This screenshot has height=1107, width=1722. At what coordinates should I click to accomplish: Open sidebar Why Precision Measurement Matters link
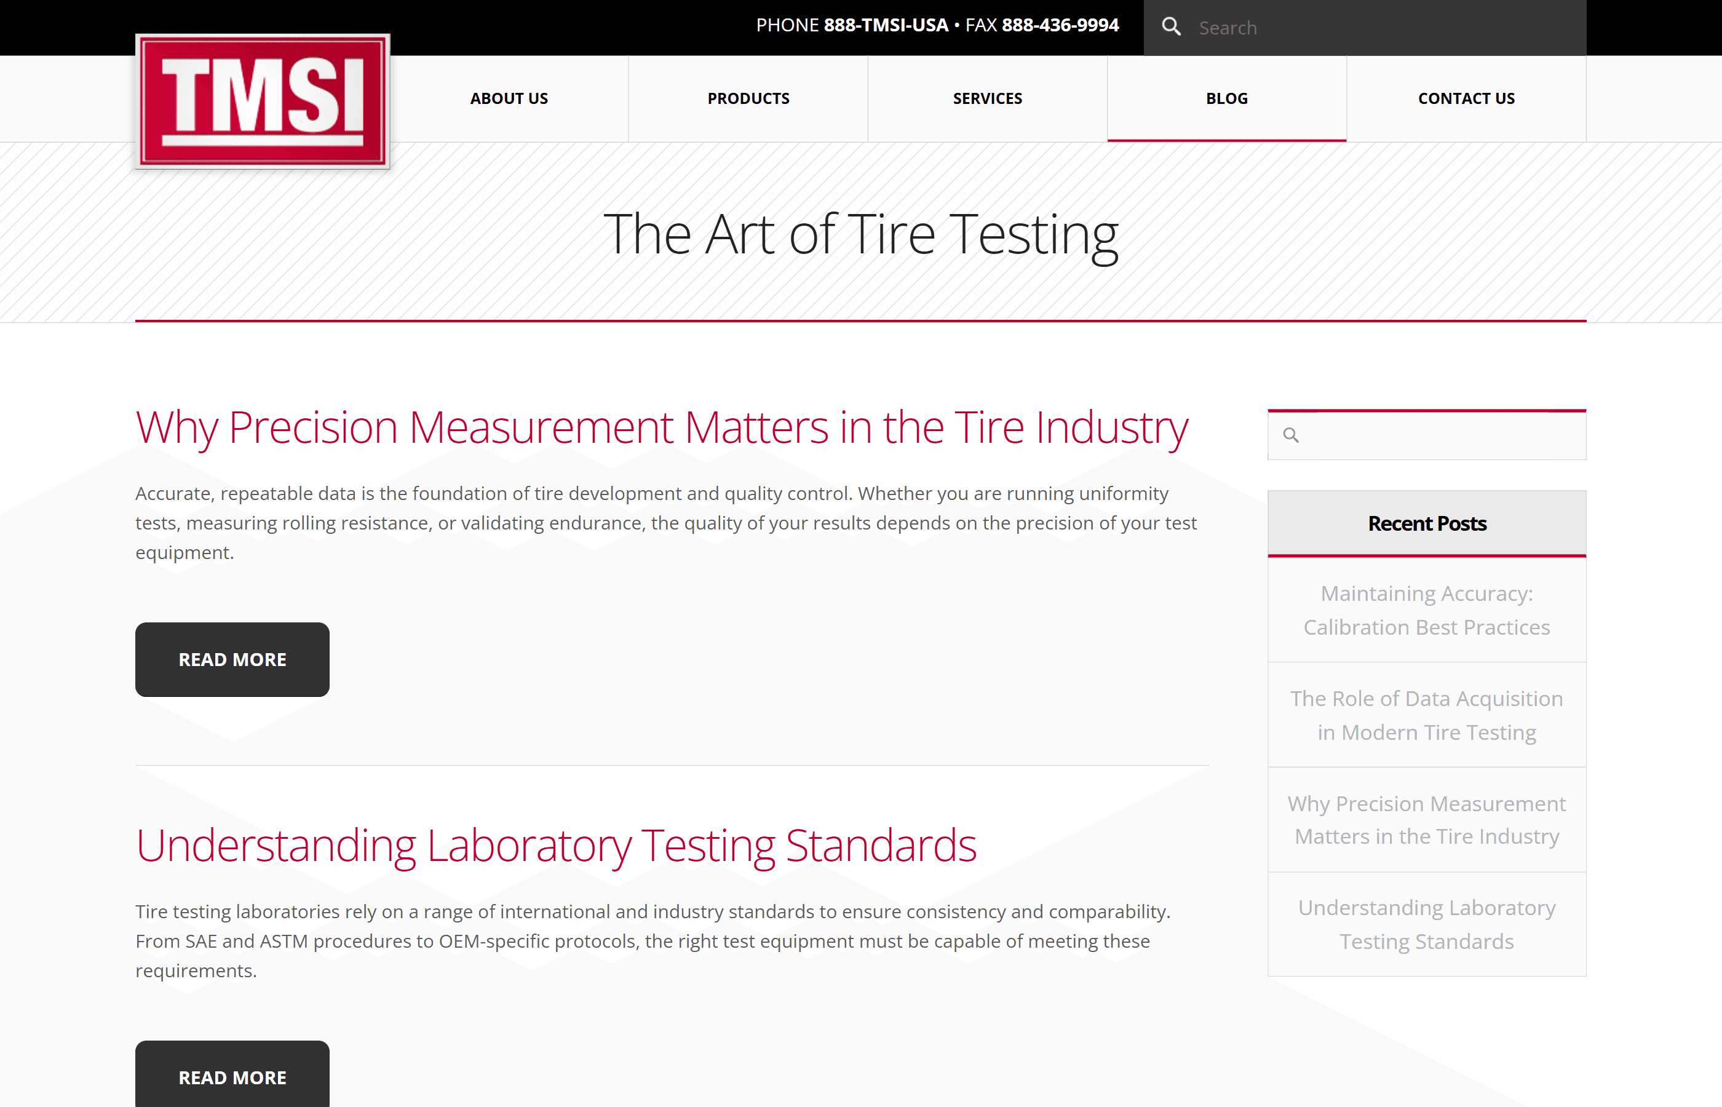click(x=1427, y=820)
